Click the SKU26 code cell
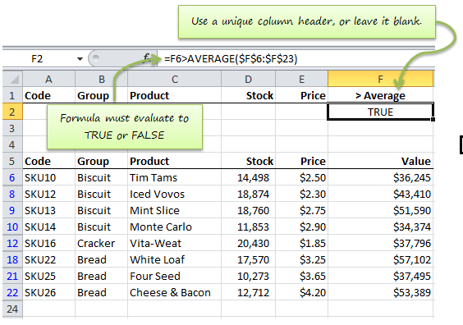The image size is (463, 325). (x=49, y=292)
